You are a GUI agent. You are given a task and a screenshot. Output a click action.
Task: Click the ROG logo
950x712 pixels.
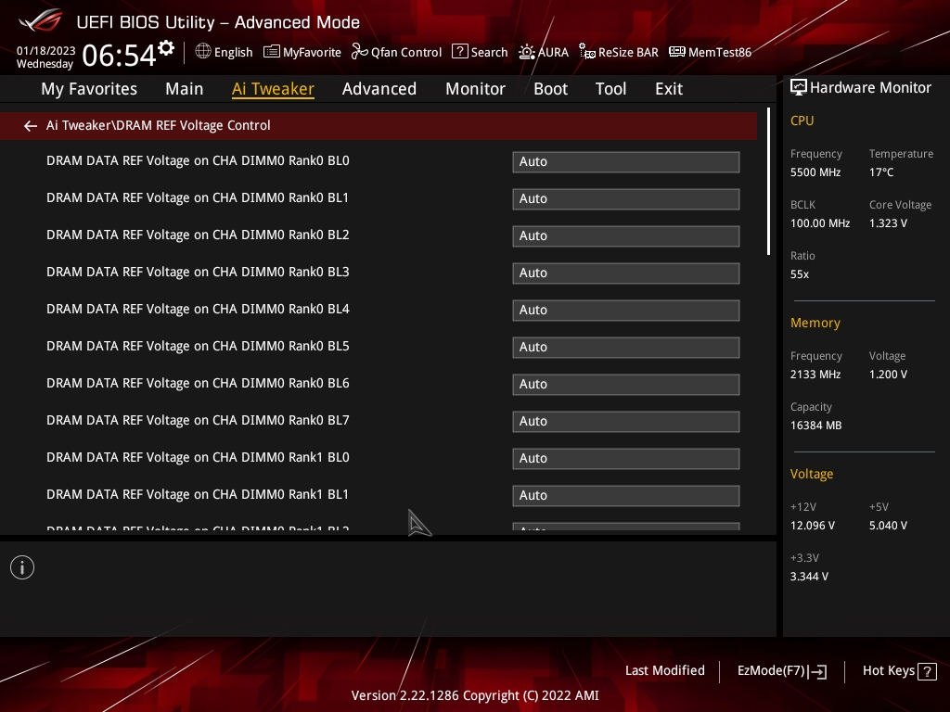[x=40, y=20]
